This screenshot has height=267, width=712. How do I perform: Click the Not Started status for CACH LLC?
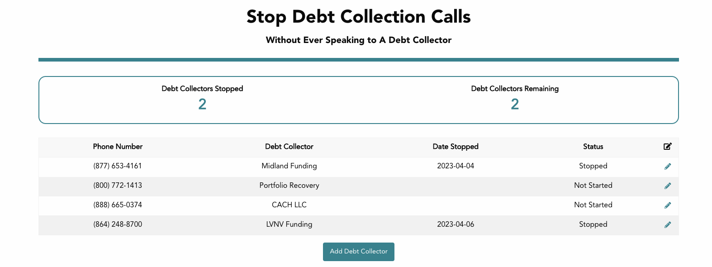[x=593, y=205]
